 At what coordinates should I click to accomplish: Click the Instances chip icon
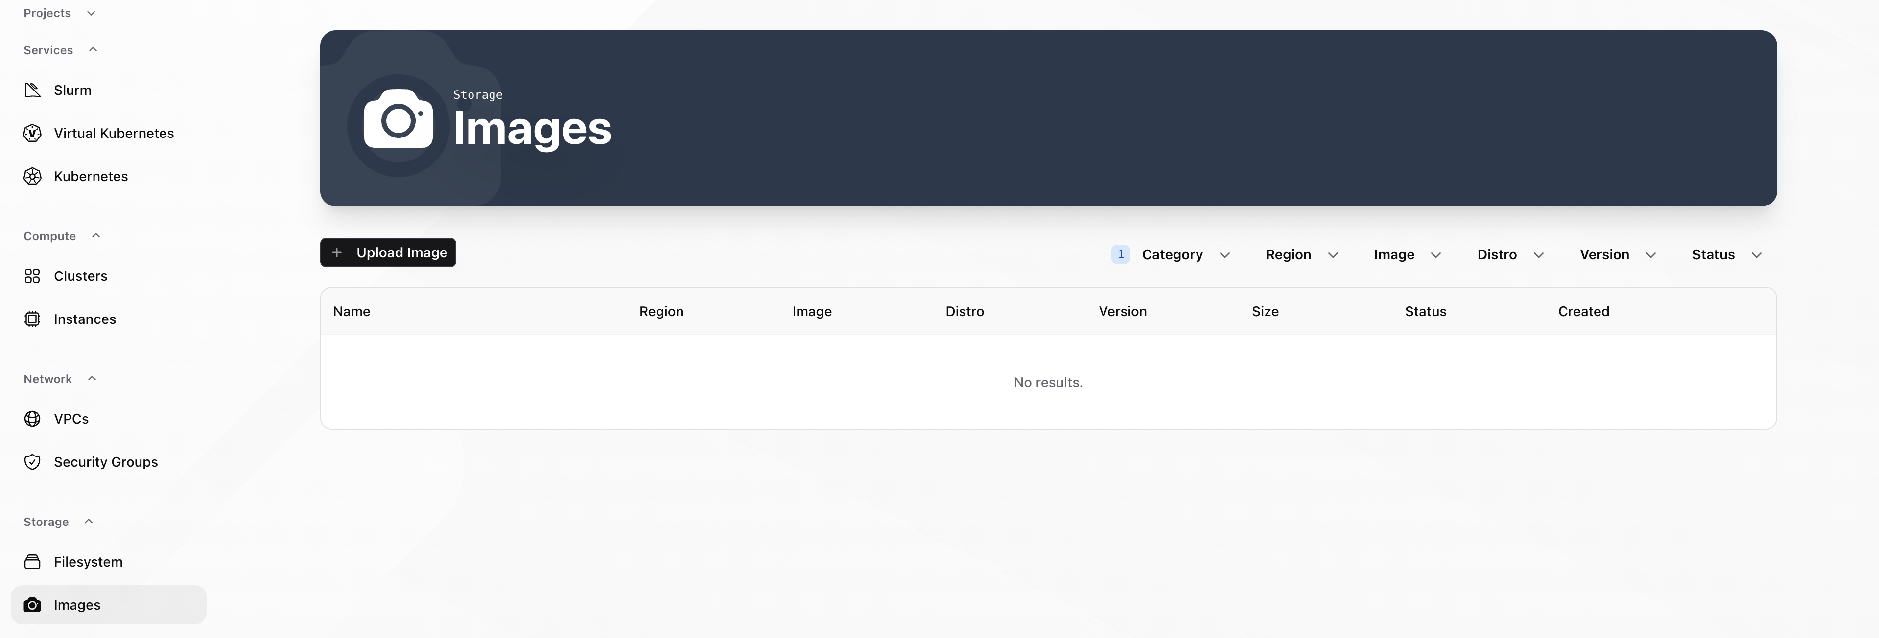point(32,319)
